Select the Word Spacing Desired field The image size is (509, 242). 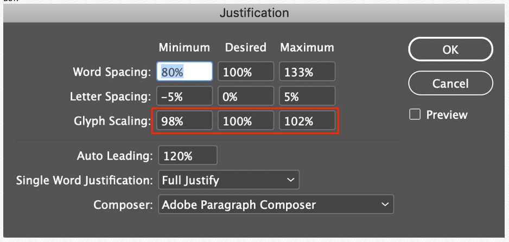246,72
